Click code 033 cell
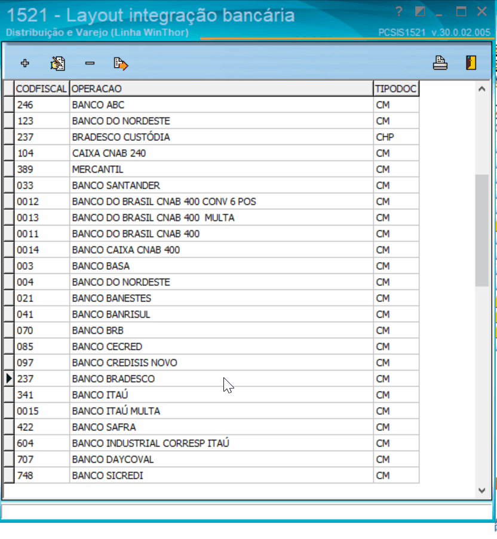 [42, 186]
